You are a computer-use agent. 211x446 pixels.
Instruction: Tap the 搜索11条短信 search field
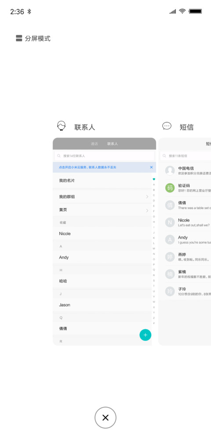click(185, 156)
